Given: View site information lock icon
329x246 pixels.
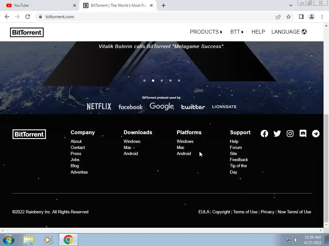Looking at the screenshot, I should coord(40,17).
